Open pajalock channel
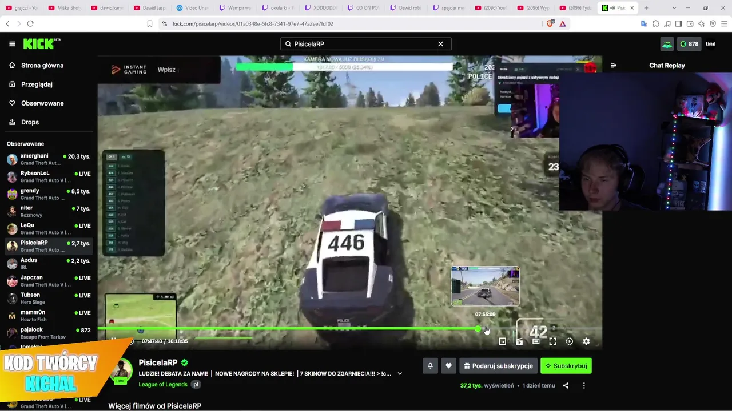 point(49,333)
